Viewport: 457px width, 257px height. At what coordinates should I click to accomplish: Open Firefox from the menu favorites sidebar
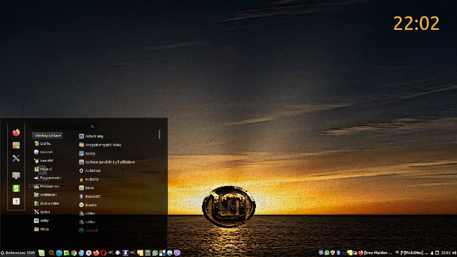tap(16, 133)
